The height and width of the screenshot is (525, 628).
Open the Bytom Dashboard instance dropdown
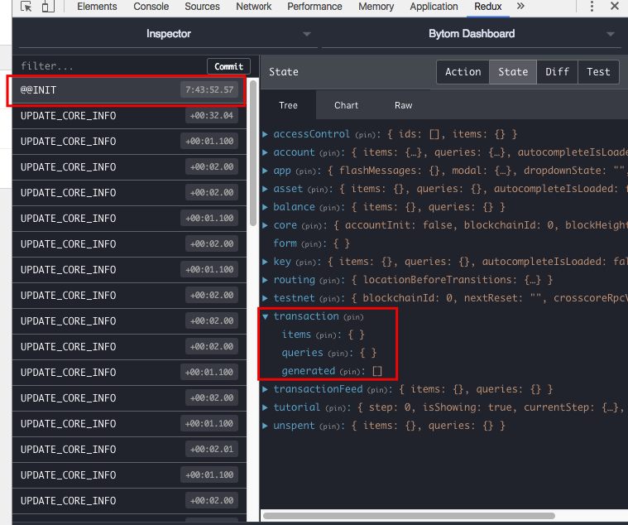click(x=611, y=34)
